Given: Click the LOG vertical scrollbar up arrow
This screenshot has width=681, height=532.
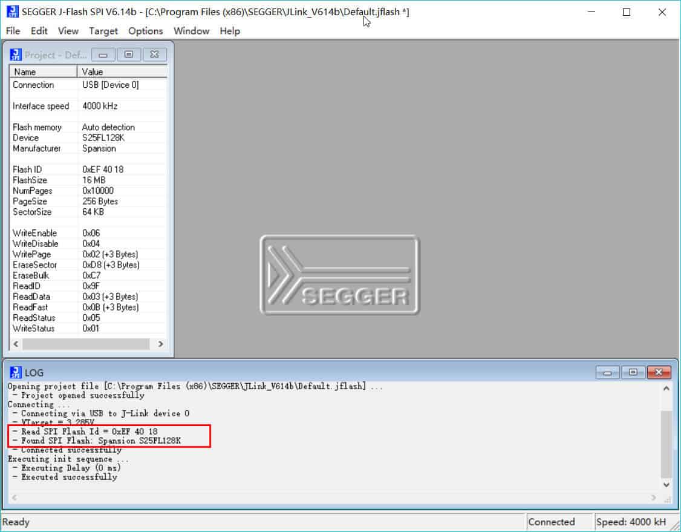Looking at the screenshot, I should (x=666, y=389).
